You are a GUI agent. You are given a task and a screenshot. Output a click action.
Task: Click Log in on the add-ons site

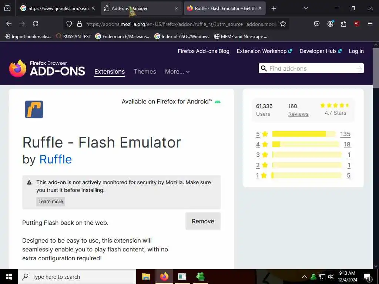pos(356,51)
